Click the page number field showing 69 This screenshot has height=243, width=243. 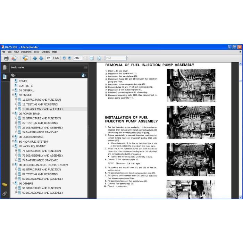click(48, 58)
